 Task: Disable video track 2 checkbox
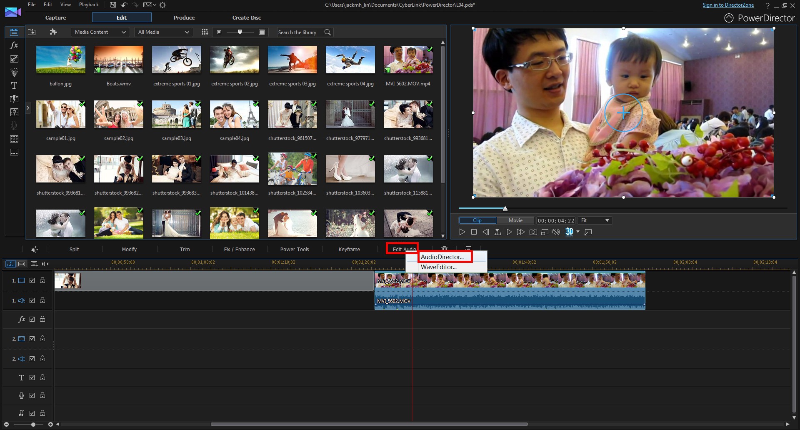(32, 339)
